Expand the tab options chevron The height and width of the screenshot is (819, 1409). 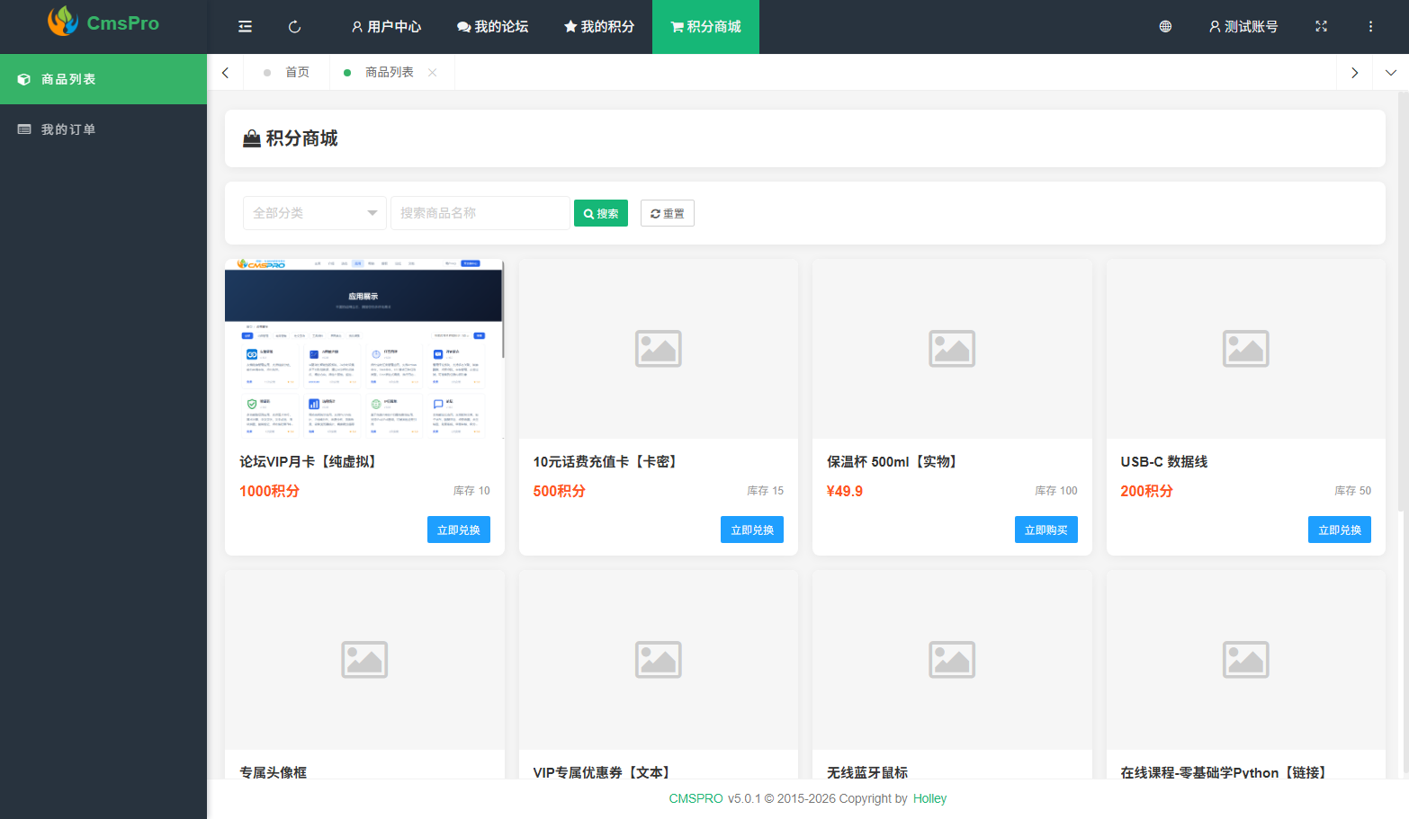coord(1390,73)
